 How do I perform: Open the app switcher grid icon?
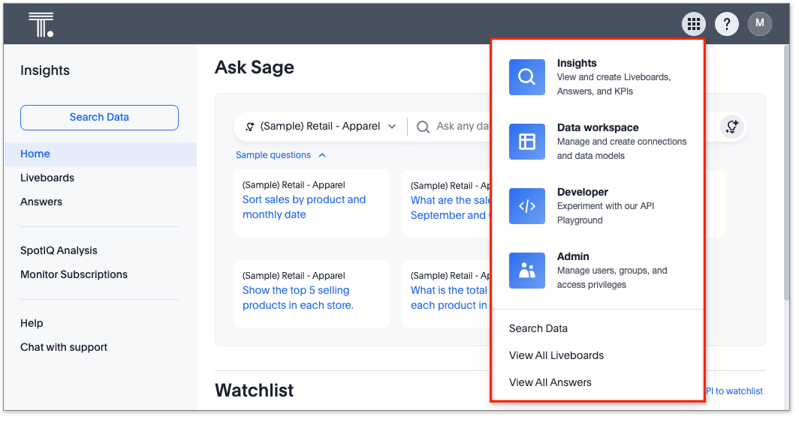[x=694, y=24]
